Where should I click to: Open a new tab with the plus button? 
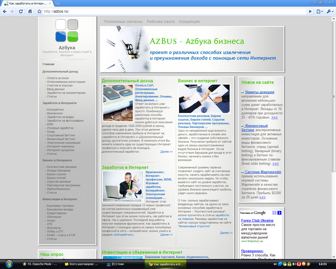pos(57,3)
